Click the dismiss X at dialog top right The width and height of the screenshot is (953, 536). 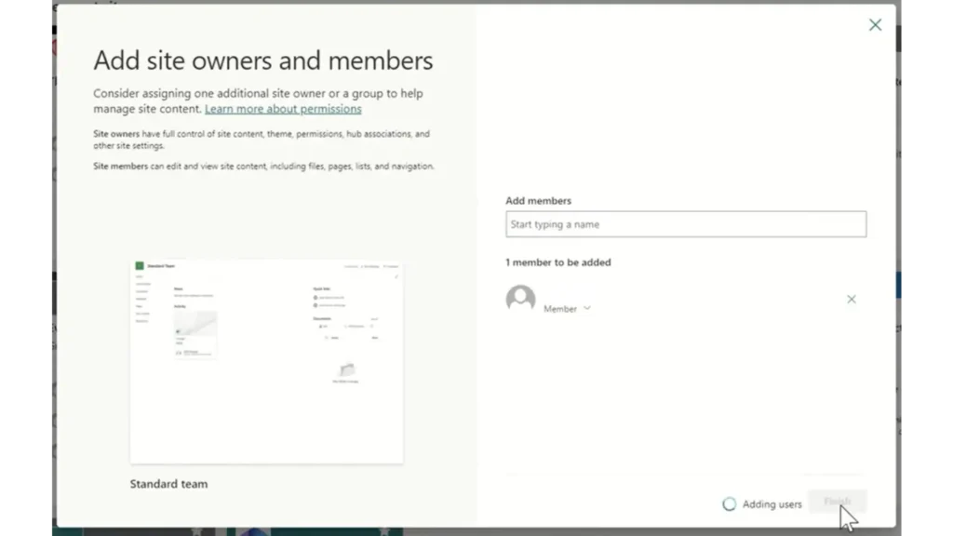[874, 24]
